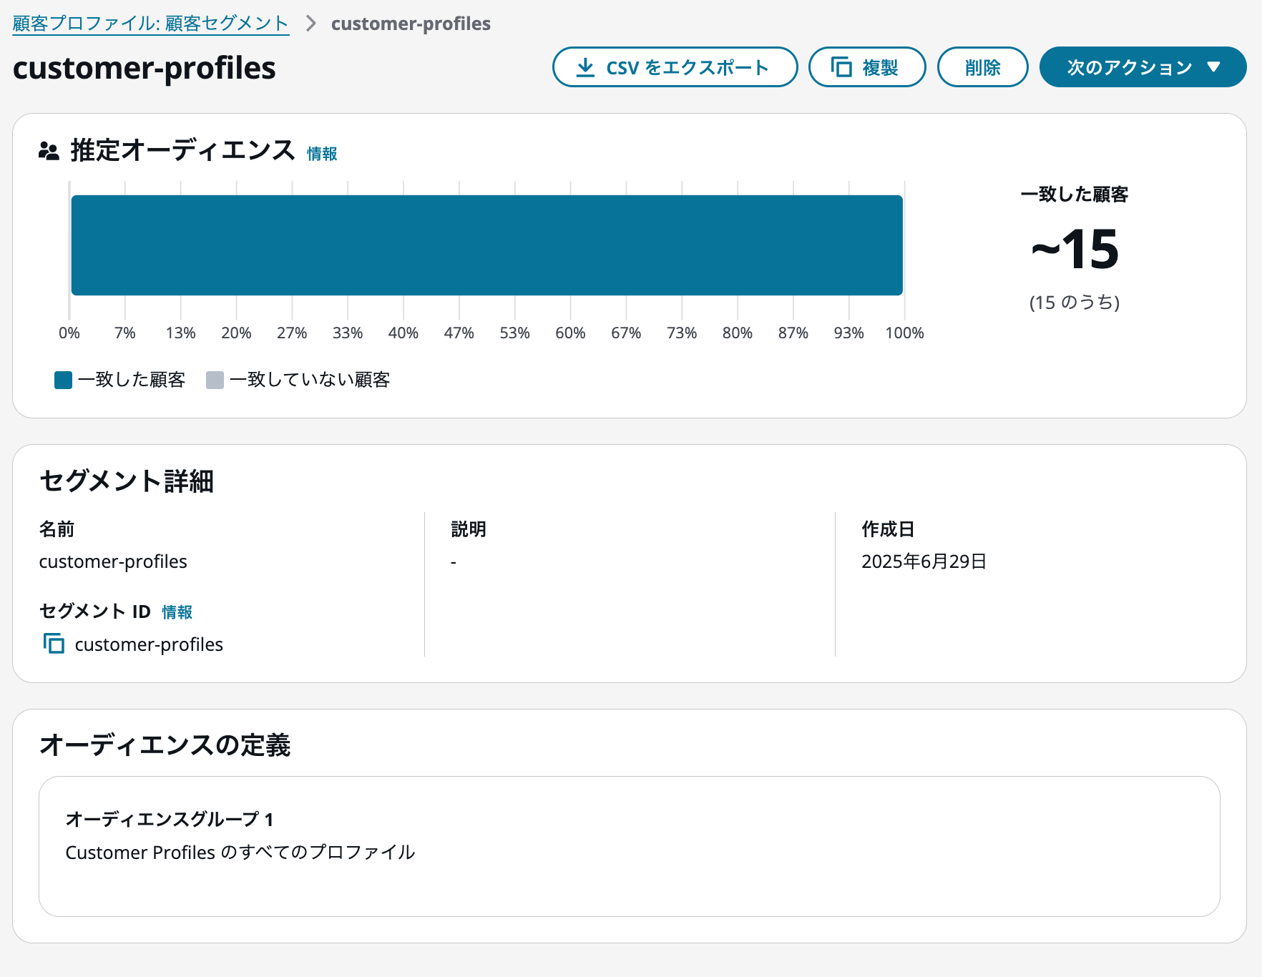Click the copy icon beside segment ID customer-profiles
The image size is (1262, 977).
pos(54,644)
